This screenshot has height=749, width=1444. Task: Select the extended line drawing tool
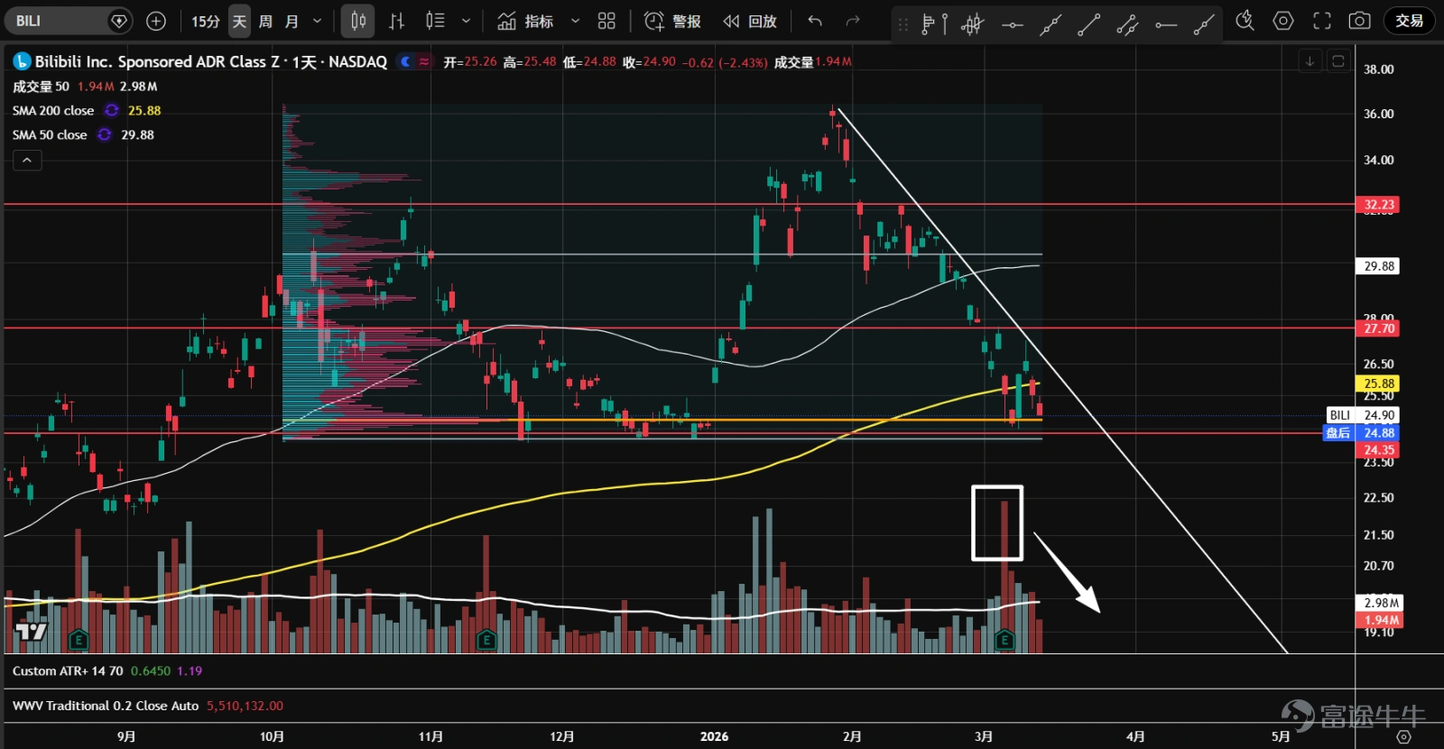click(x=1050, y=24)
